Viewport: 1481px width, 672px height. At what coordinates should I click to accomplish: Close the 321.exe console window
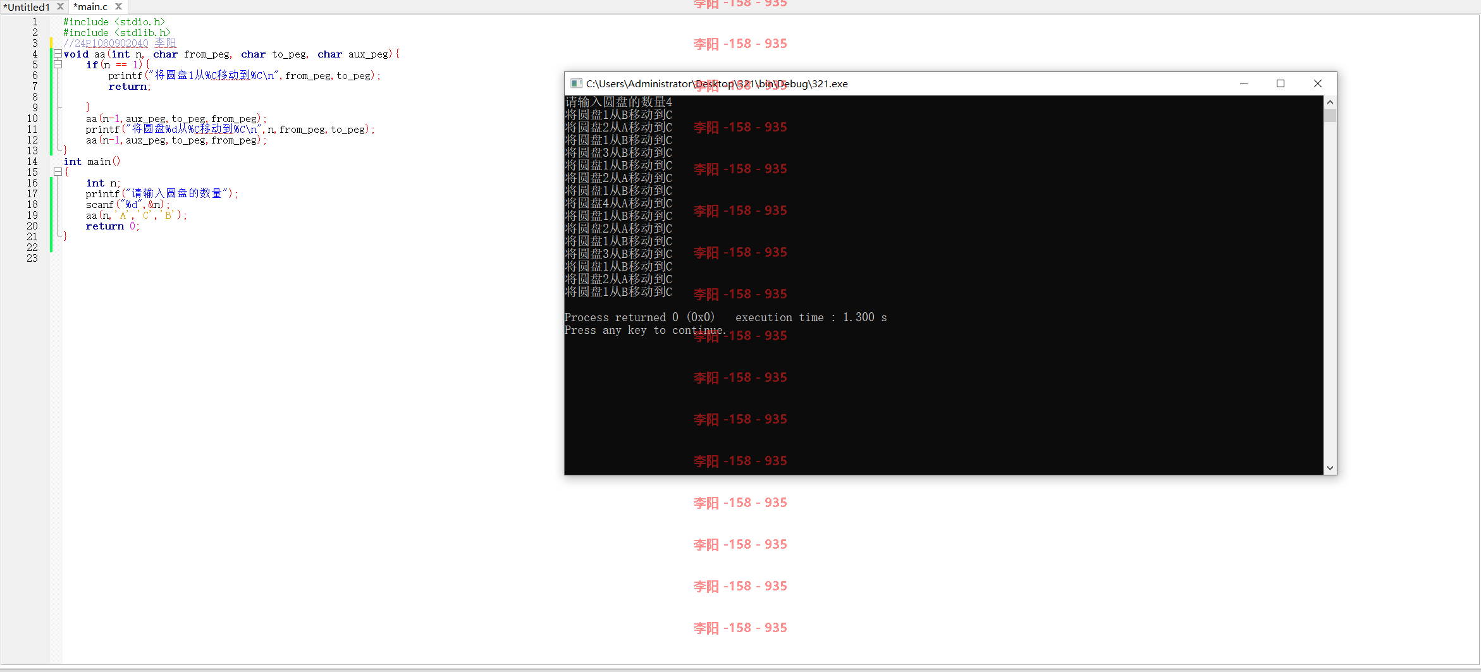click(x=1318, y=83)
